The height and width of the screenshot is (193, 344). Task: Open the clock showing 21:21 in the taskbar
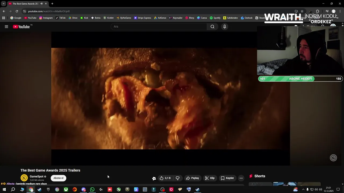[x=328, y=190]
